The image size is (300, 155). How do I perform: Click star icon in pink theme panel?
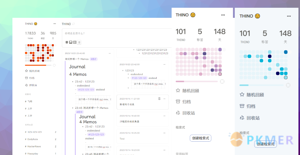pos(178,90)
